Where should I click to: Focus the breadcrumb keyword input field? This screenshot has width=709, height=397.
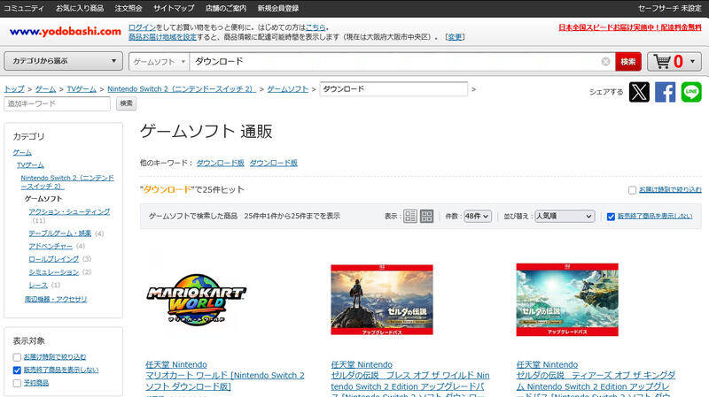393,89
